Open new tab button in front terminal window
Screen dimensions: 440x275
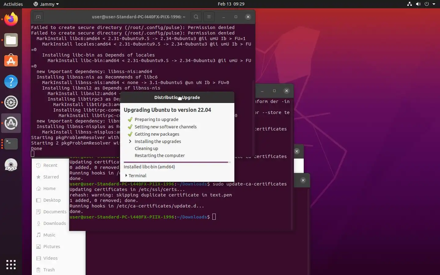pos(38,17)
